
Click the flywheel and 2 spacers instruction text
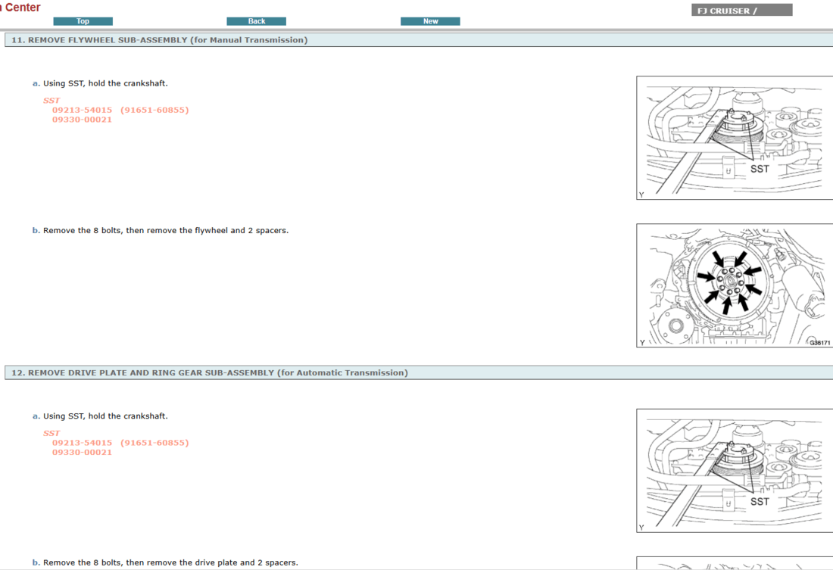pos(165,230)
